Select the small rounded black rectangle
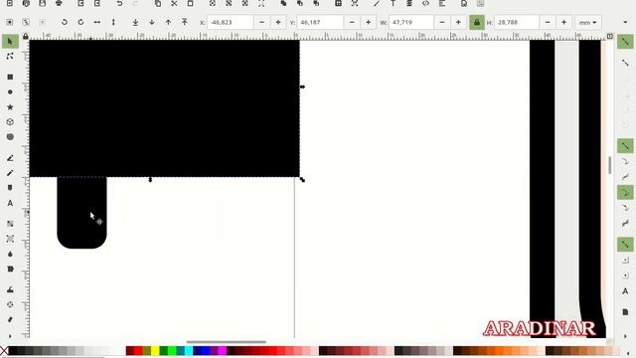Image resolution: width=636 pixels, height=358 pixels. click(81, 213)
